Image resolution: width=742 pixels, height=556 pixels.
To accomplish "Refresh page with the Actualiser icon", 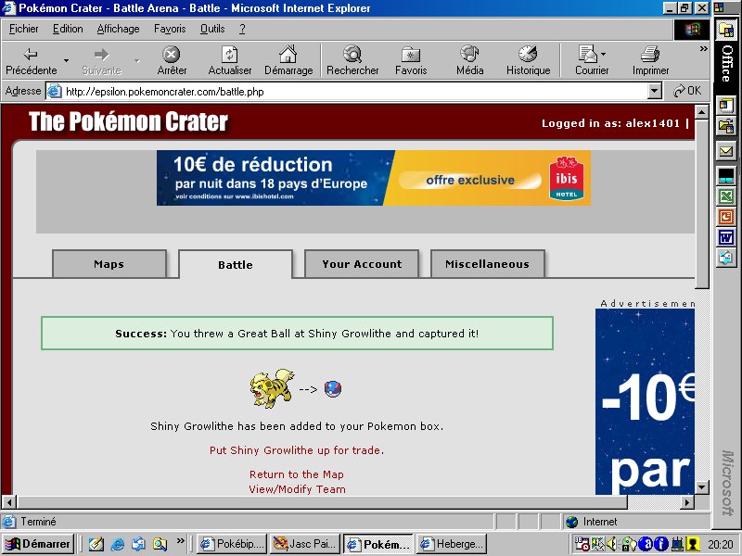I will tap(230, 55).
